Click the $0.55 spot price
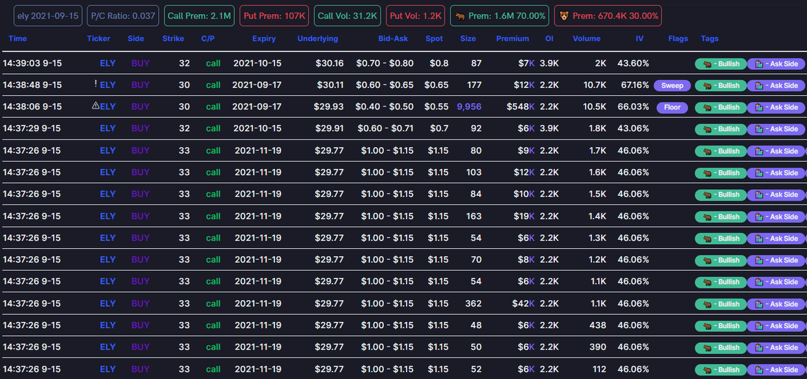Viewport: 807px width, 379px height. pos(437,107)
